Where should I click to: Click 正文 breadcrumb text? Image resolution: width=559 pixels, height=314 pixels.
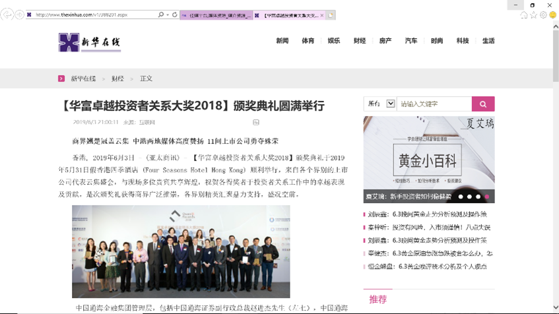coord(146,78)
